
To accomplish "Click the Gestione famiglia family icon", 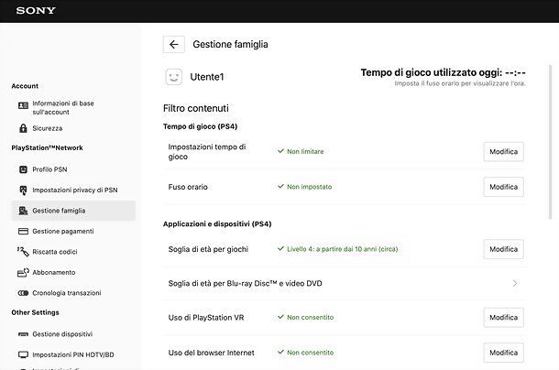I will click(23, 211).
